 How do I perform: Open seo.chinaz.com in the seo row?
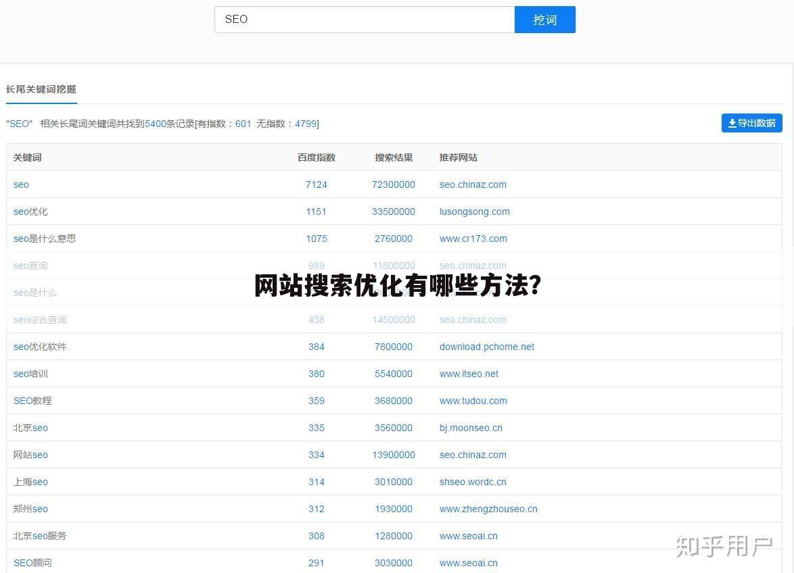[x=473, y=184]
